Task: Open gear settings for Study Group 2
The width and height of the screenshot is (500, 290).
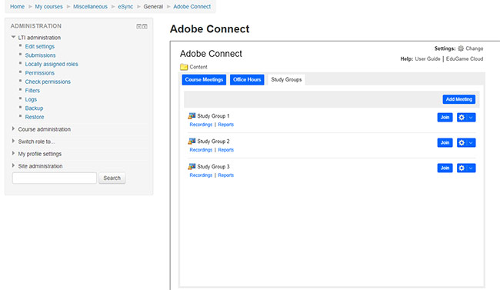Action: pyautogui.click(x=462, y=142)
